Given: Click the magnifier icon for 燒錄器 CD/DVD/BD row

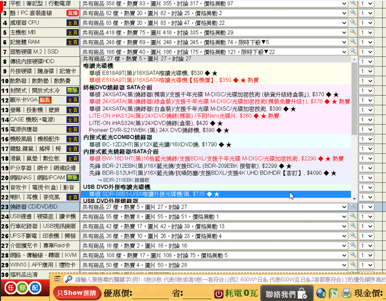Looking at the screenshot, I should pos(353,206).
